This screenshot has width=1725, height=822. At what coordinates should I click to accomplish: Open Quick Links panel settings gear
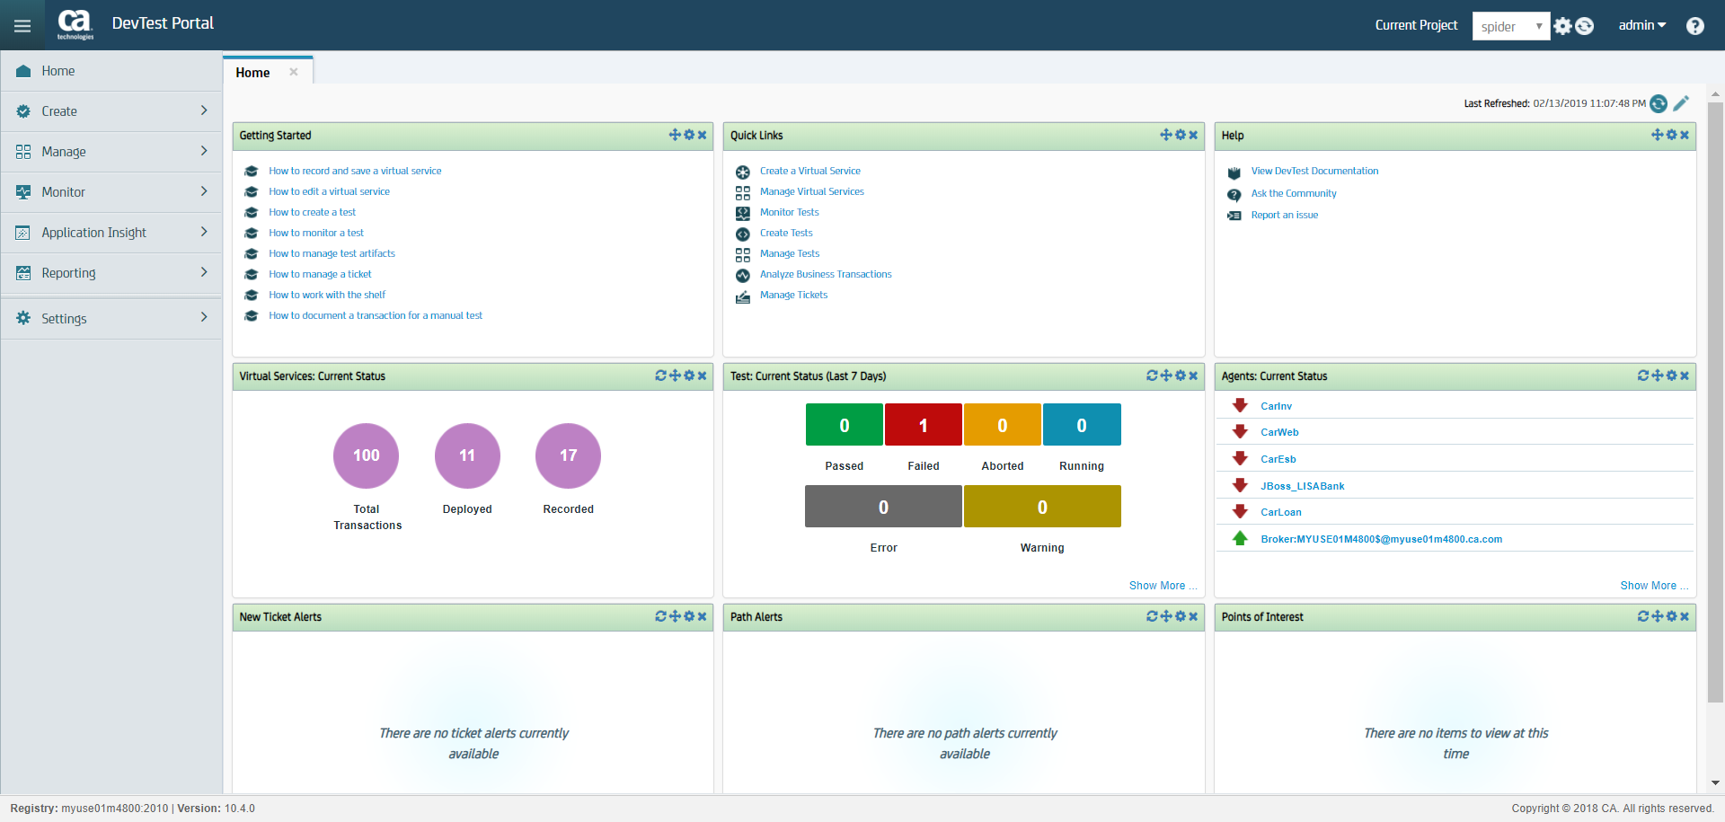[1180, 135]
